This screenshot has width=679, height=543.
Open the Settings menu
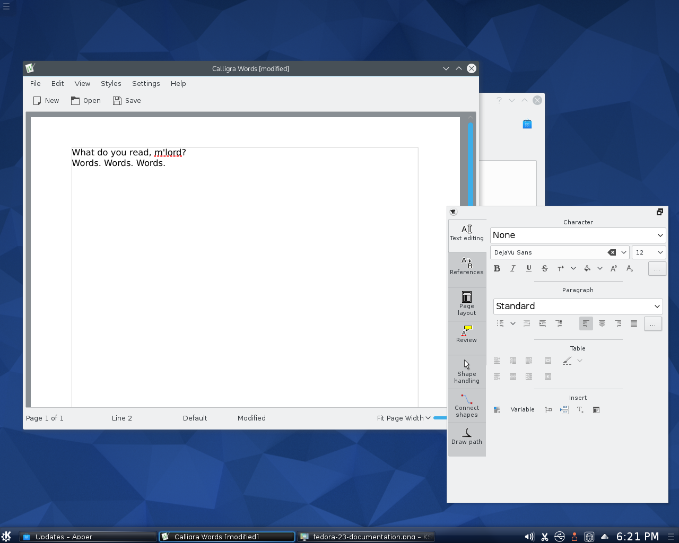[146, 83]
